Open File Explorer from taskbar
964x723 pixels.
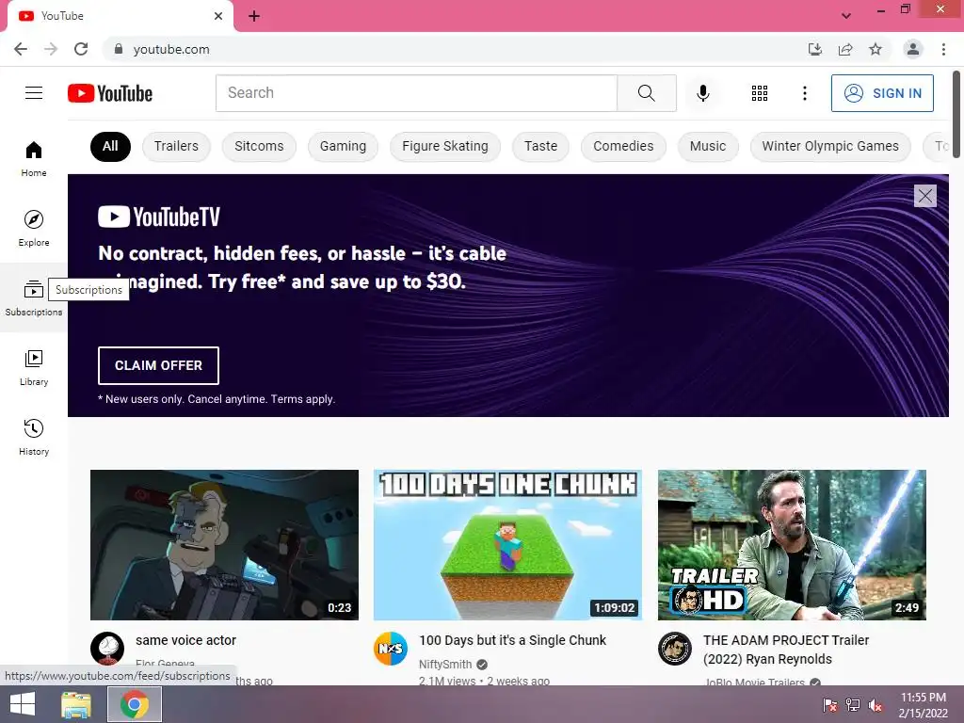[76, 704]
